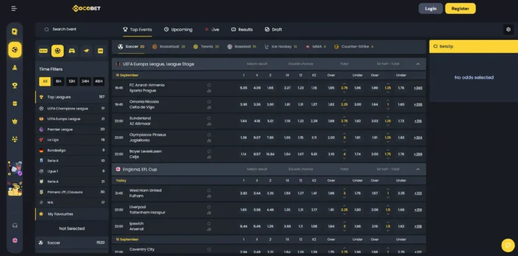Favourite the Bayer Leverkusen match with star
518x256 pixels.
click(209, 151)
